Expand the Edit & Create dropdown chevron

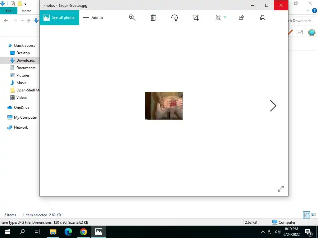(x=225, y=17)
